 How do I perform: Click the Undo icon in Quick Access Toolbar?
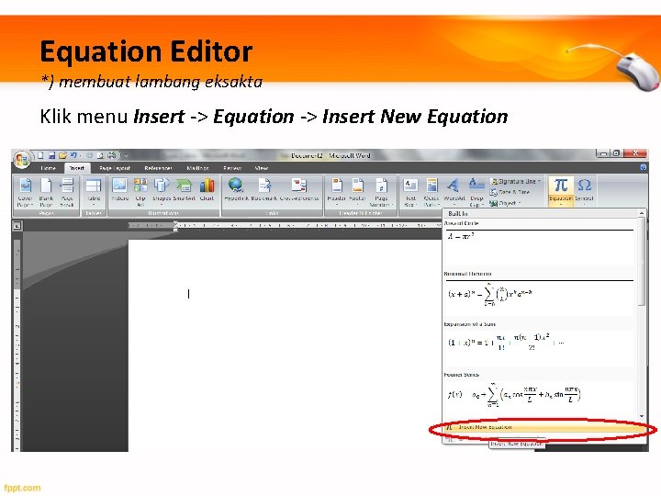coord(73,155)
